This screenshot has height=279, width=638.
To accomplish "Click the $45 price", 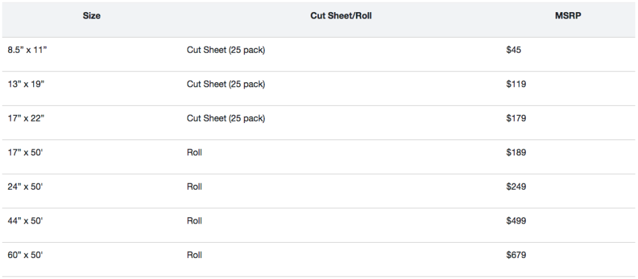I will pyautogui.click(x=514, y=50).
